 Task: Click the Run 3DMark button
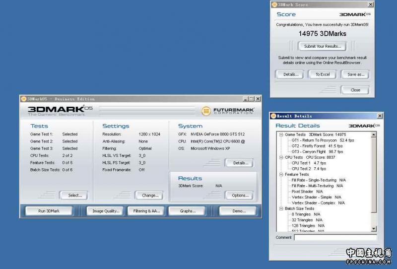pos(49,211)
